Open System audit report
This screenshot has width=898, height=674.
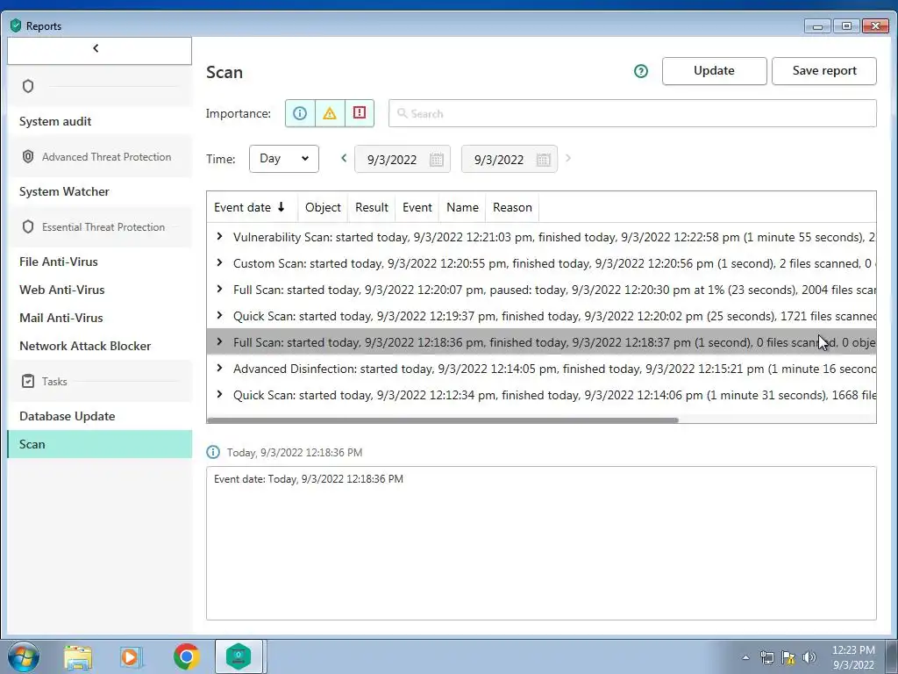click(55, 121)
